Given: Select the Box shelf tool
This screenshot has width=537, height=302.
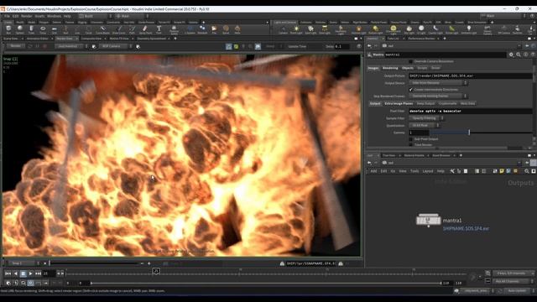Looking at the screenshot, I should (8, 30).
